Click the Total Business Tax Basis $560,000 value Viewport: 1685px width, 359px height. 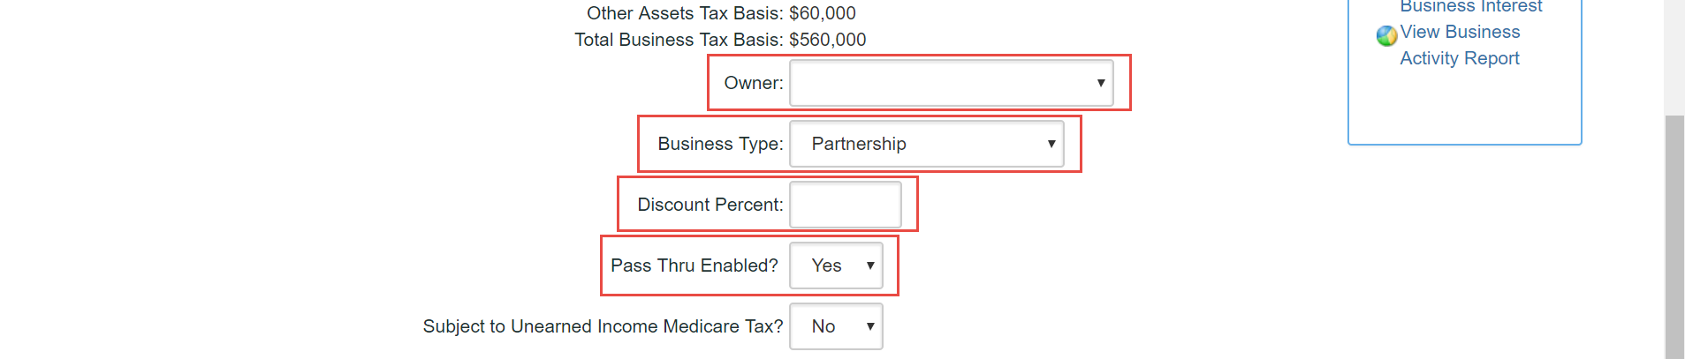827,40
